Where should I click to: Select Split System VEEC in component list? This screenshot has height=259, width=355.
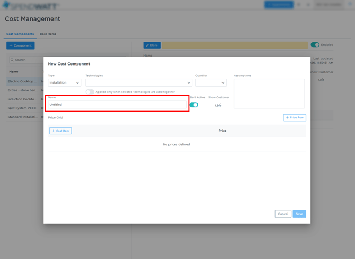[x=22, y=108]
